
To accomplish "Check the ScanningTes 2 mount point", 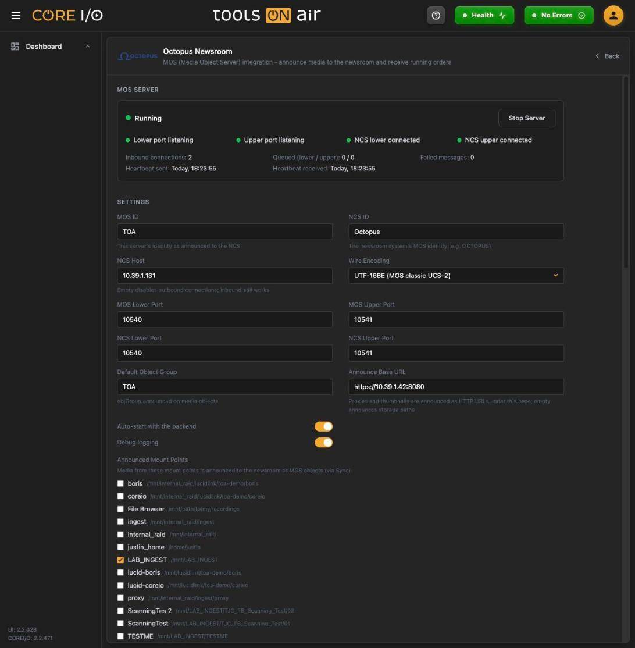I will tap(120, 611).
